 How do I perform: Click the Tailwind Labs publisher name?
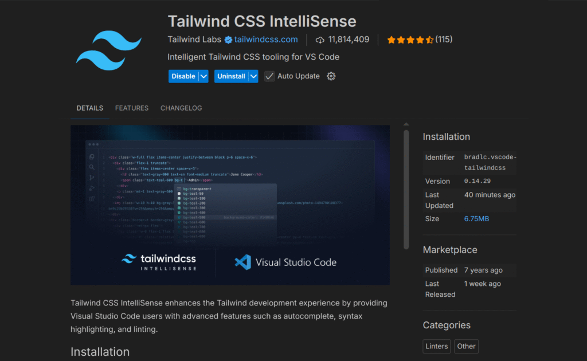coord(194,40)
